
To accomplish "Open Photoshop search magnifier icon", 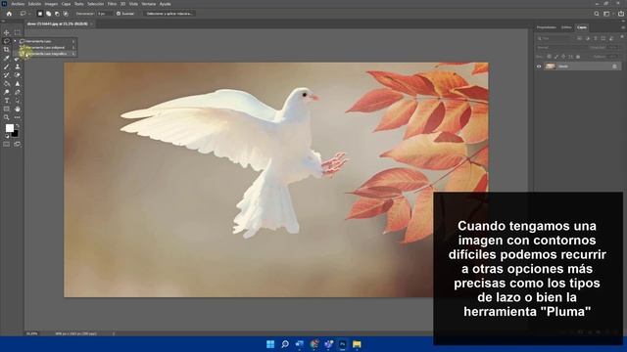I will click(597, 14).
